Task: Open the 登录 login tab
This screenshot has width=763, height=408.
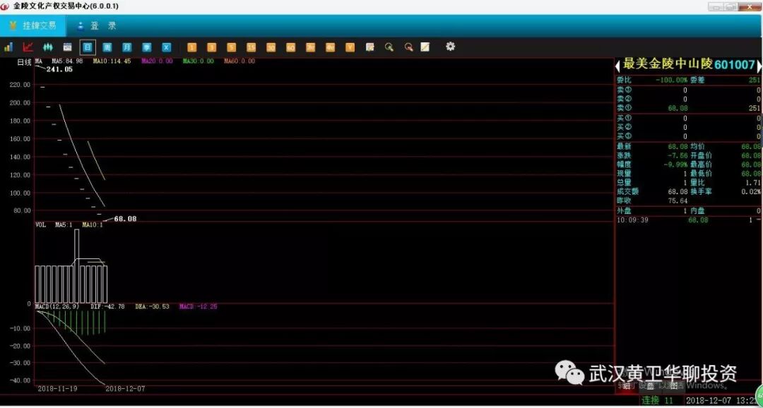Action: [x=96, y=26]
